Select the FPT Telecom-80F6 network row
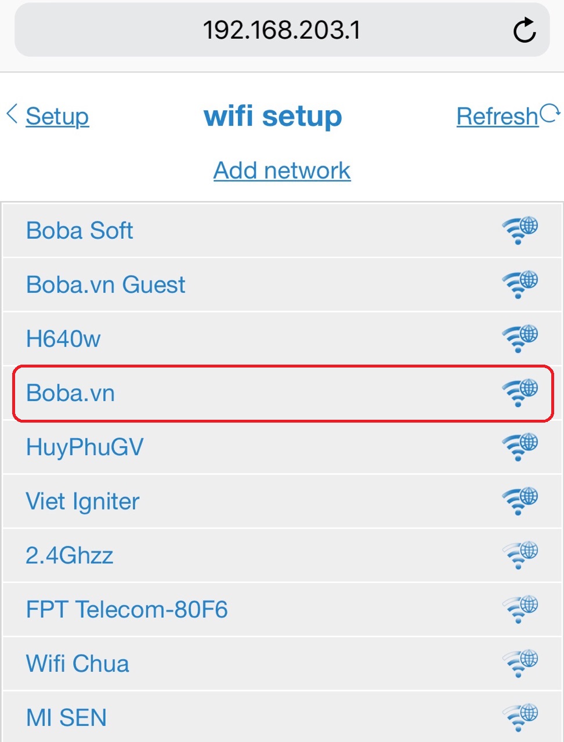Screen dimensions: 564x742 [232, 609]
